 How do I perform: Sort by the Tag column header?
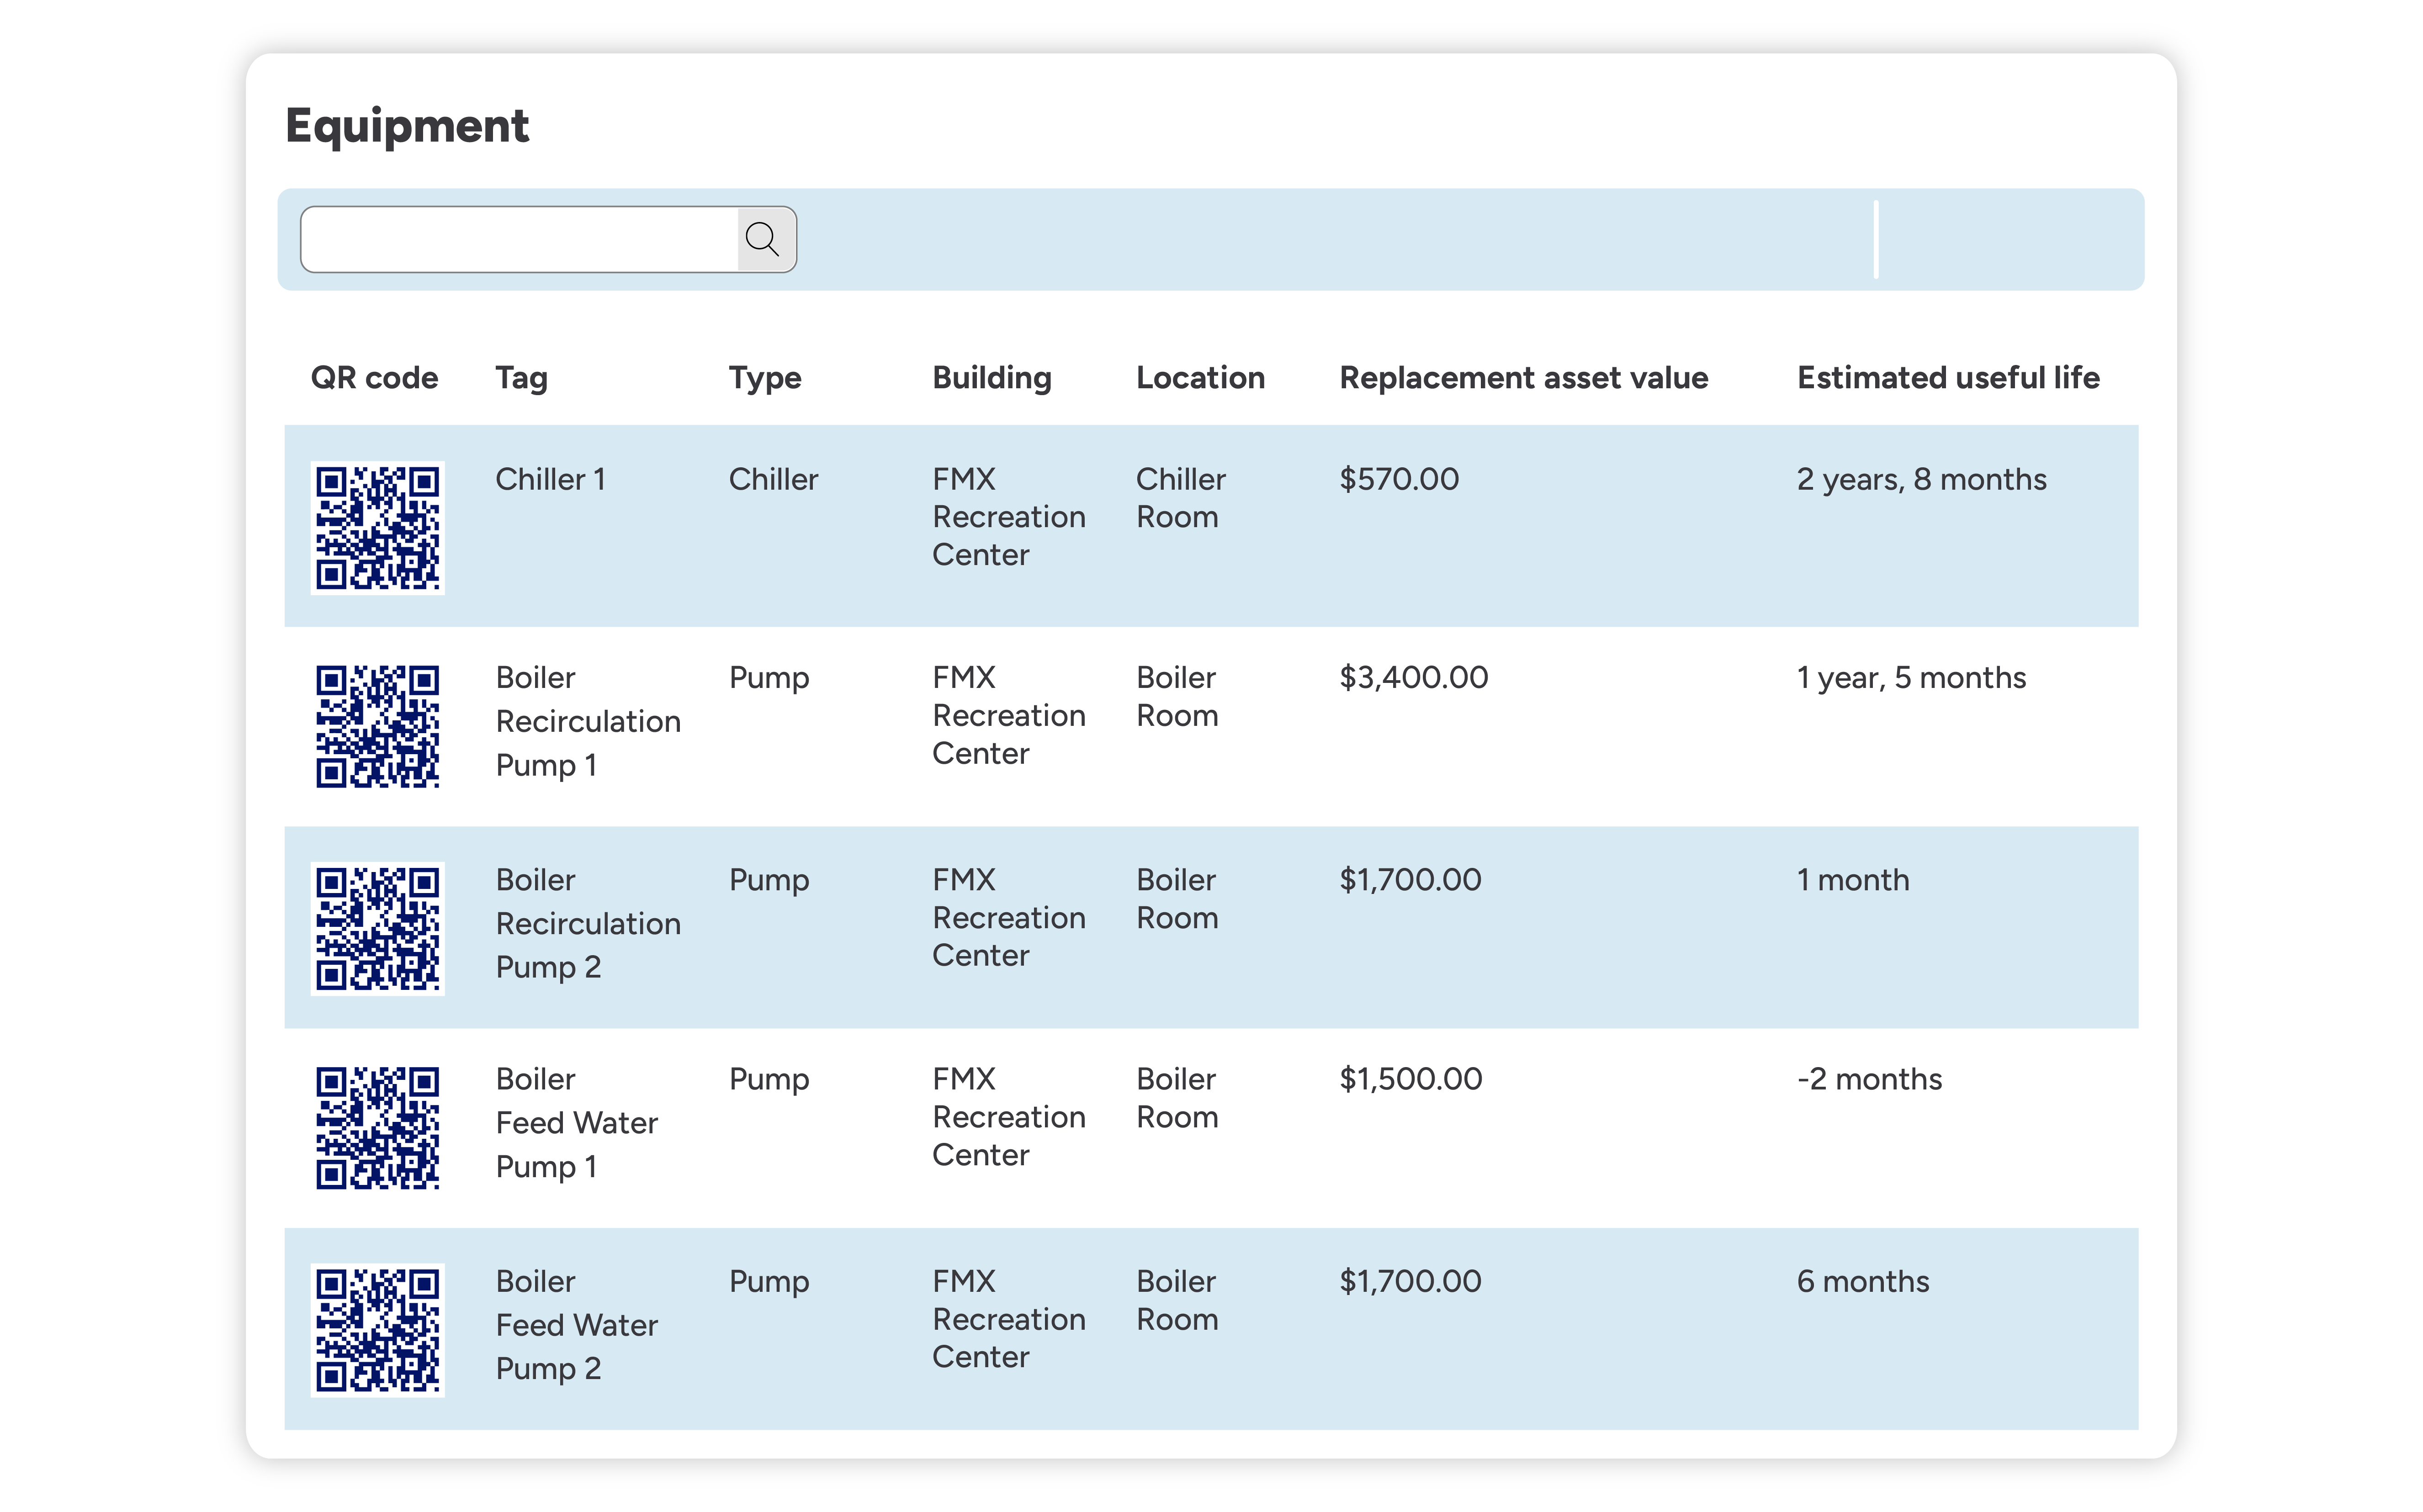(521, 378)
